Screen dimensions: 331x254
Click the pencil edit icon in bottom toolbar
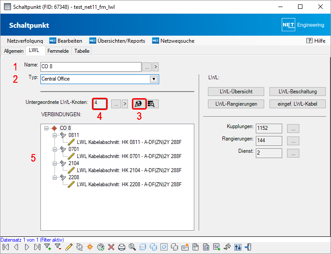coord(69,247)
